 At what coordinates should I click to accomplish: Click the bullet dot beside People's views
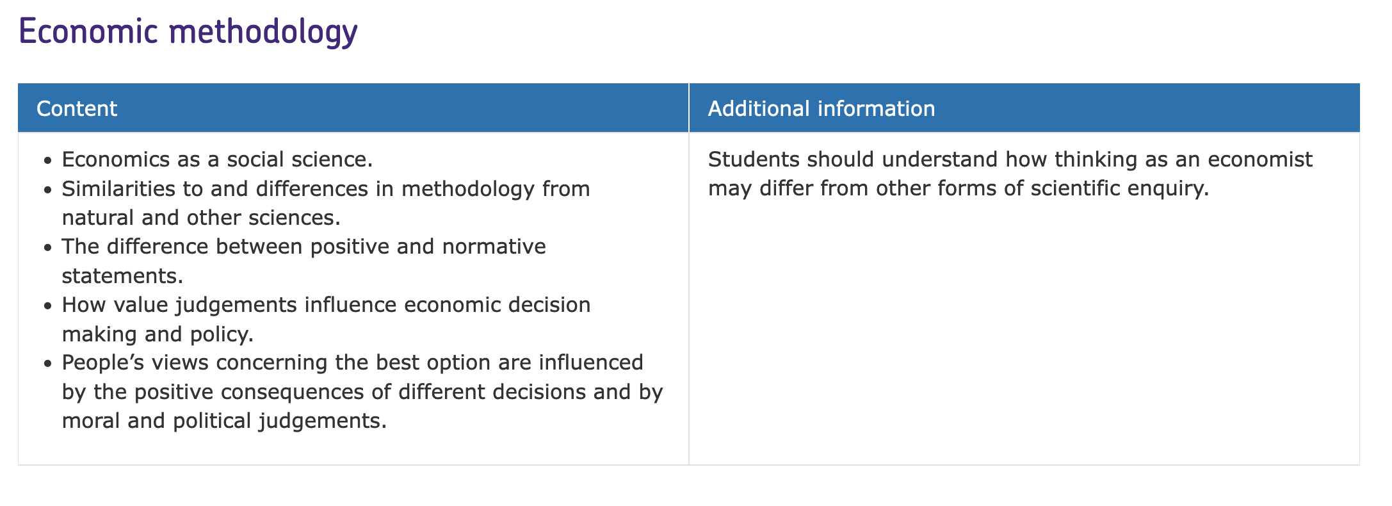tap(47, 364)
